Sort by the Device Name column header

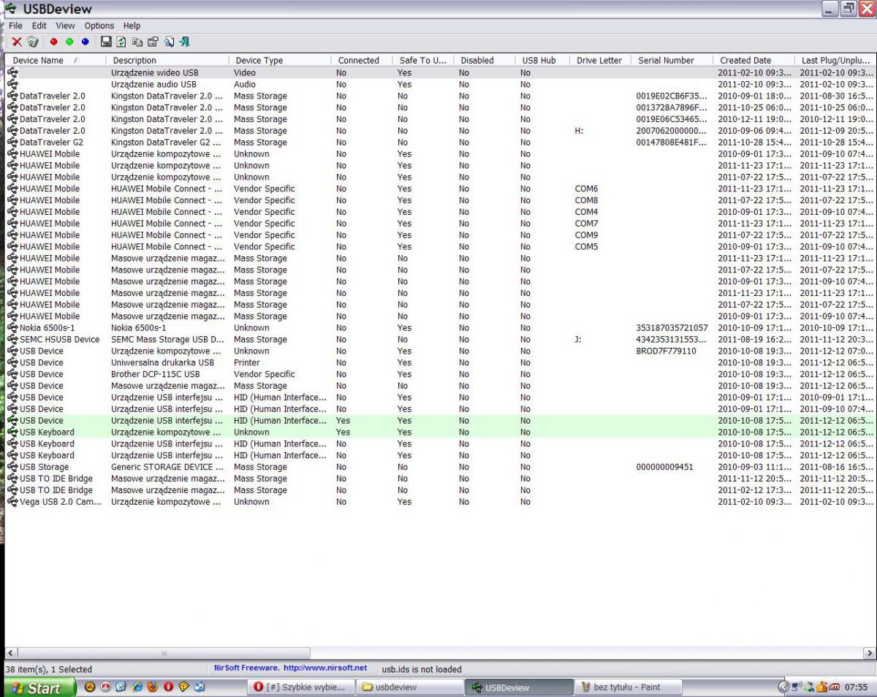[x=56, y=61]
